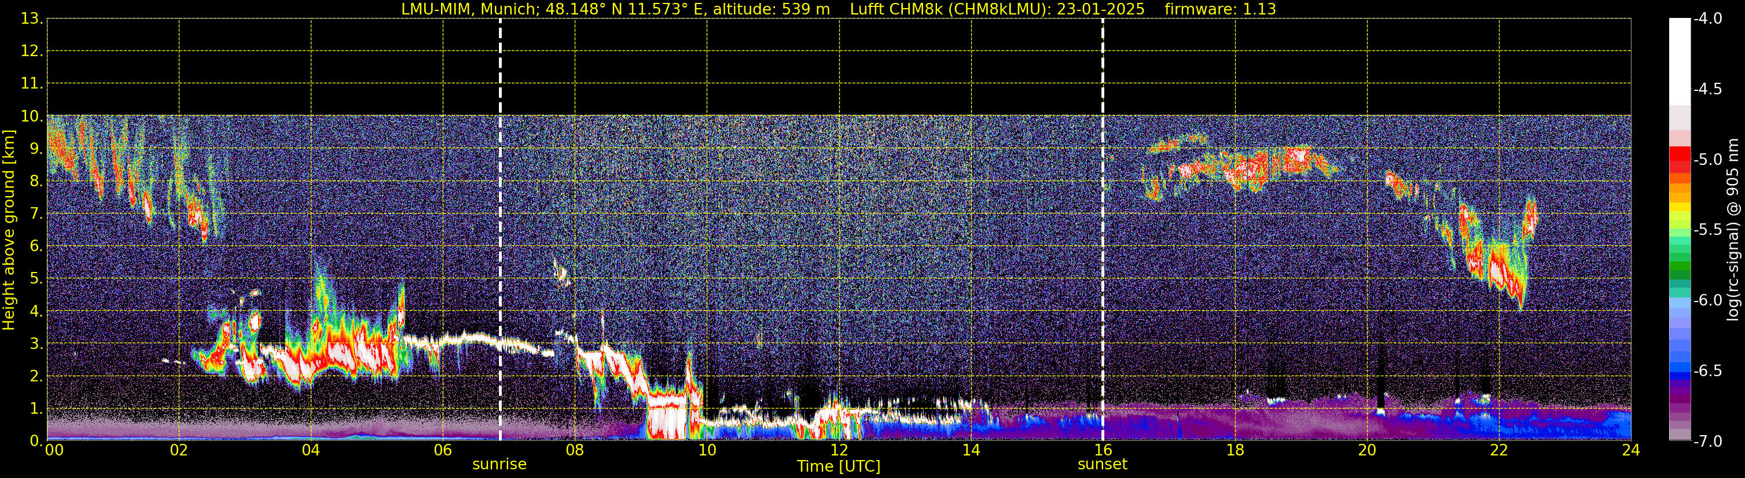The width and height of the screenshot is (1745, 478).
Task: Click the '20' time axis tick label
Action: coord(1367,450)
